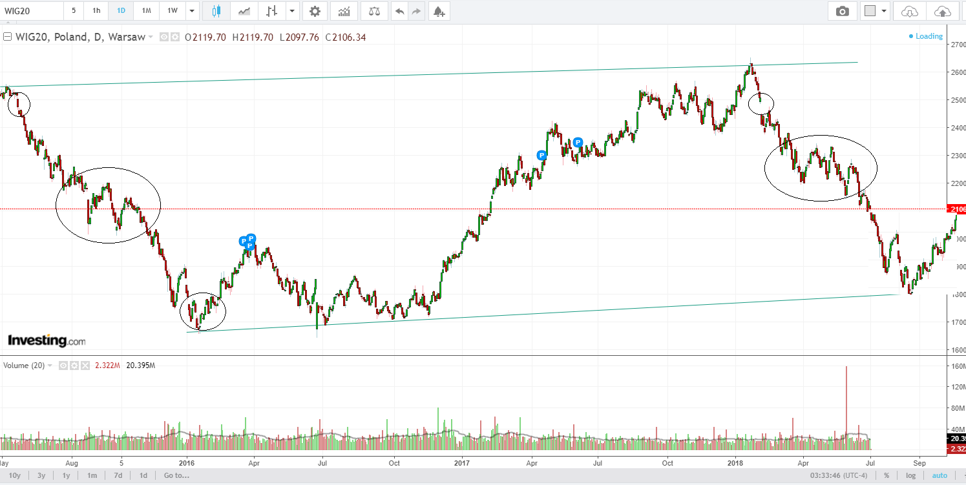
Task: Open Volume indicator settings gear icon
Action: pyautogui.click(x=74, y=366)
